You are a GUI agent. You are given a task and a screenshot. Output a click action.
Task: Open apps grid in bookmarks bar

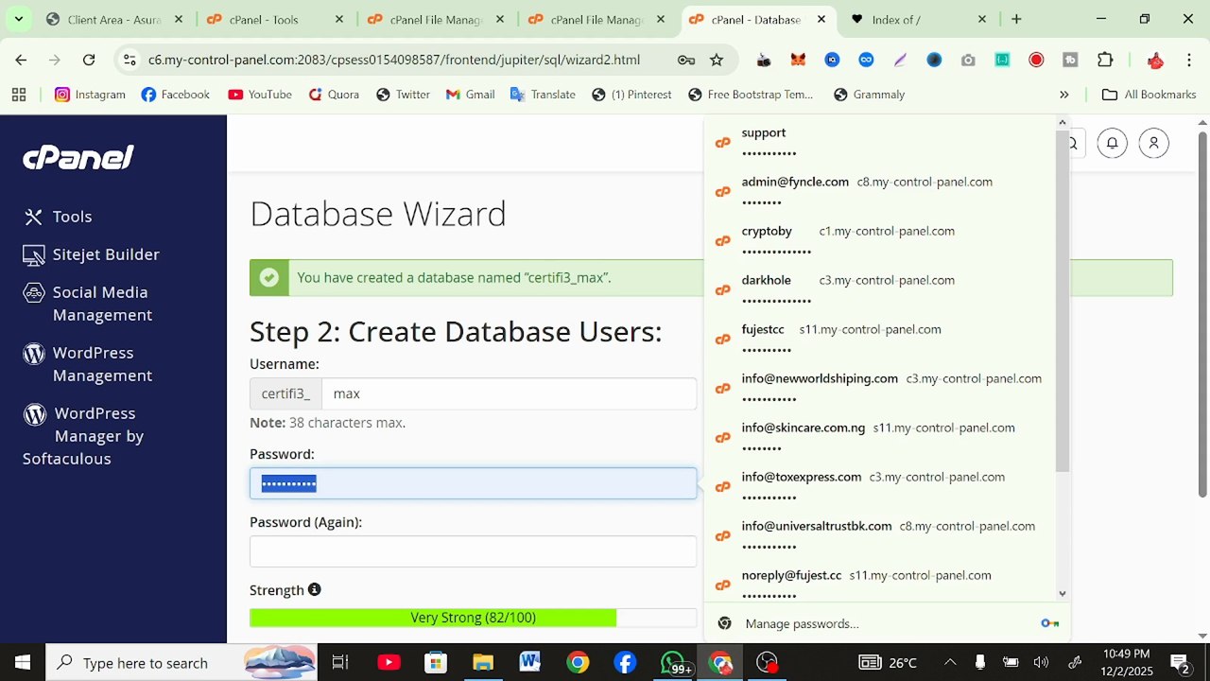19,95
